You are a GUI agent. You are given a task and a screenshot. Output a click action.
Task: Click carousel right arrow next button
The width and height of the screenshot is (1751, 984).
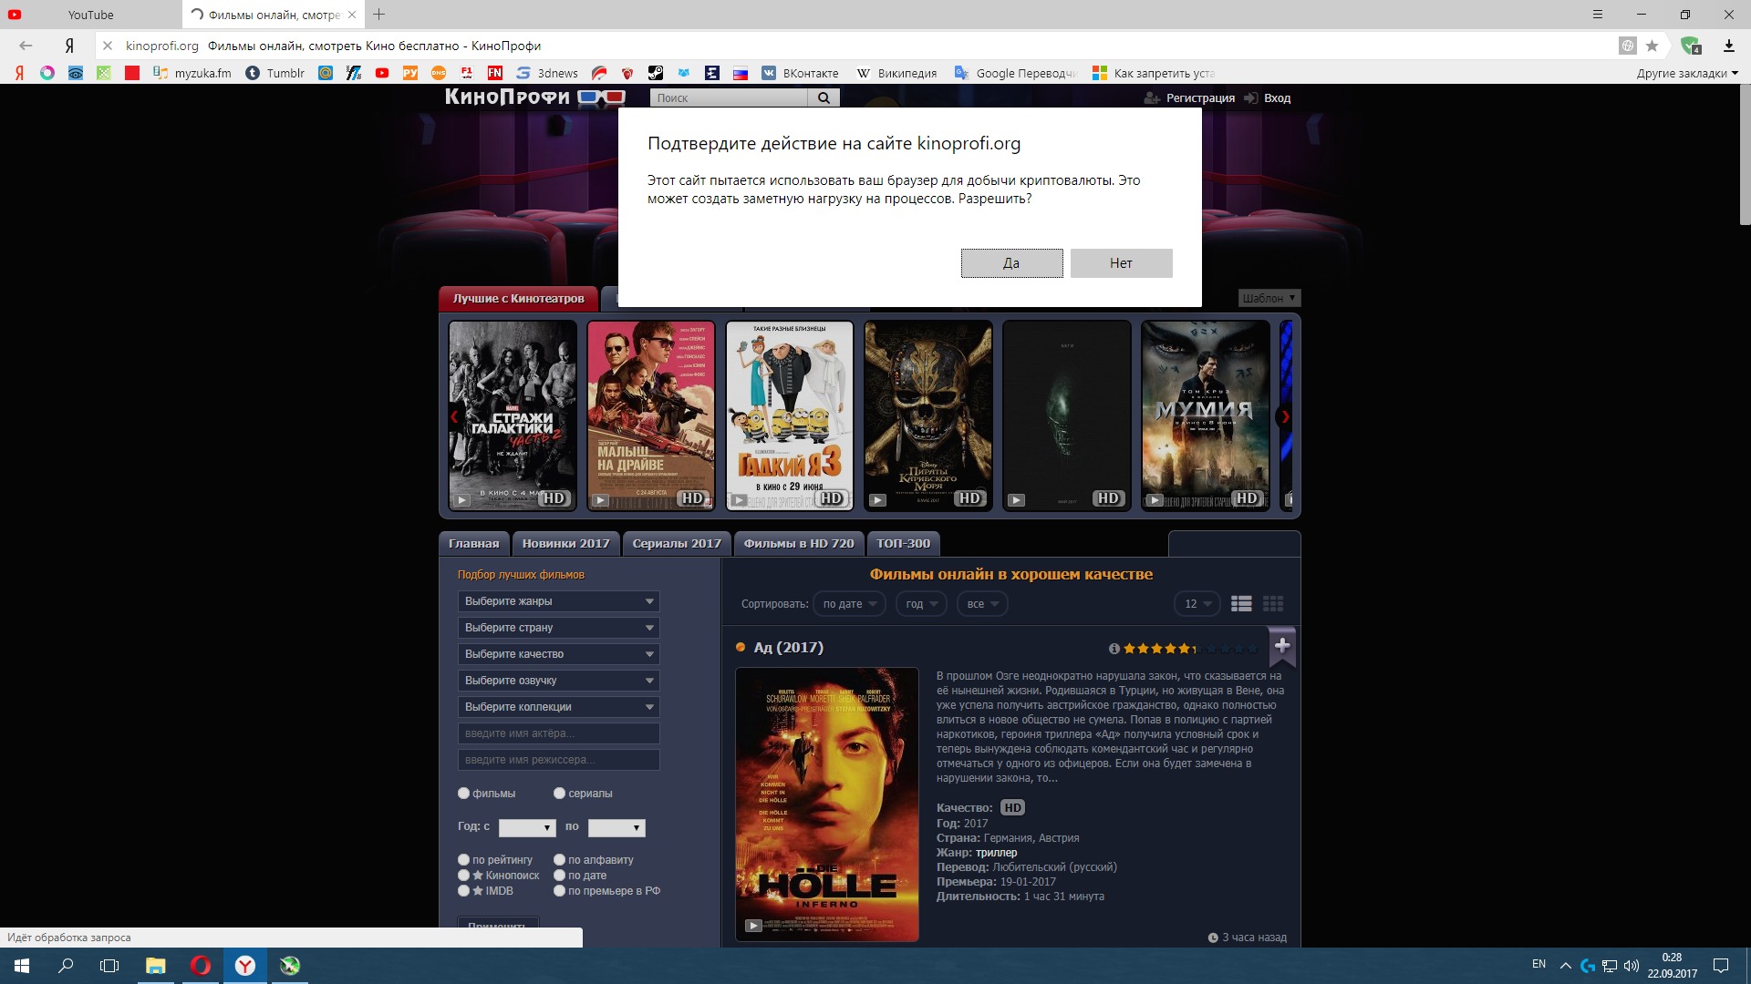pos(1285,417)
